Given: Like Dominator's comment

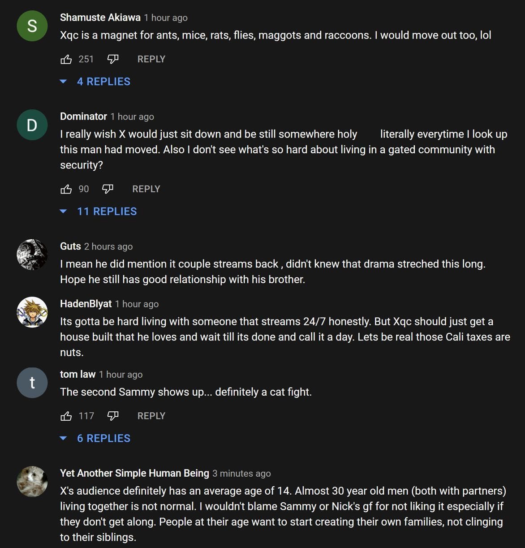Looking at the screenshot, I should click(x=66, y=189).
